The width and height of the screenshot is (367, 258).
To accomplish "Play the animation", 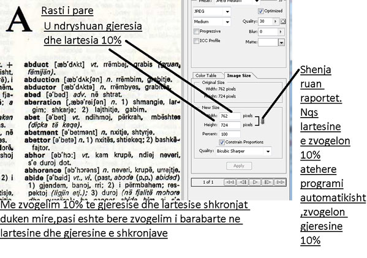I will pyautogui.click(x=255, y=182).
